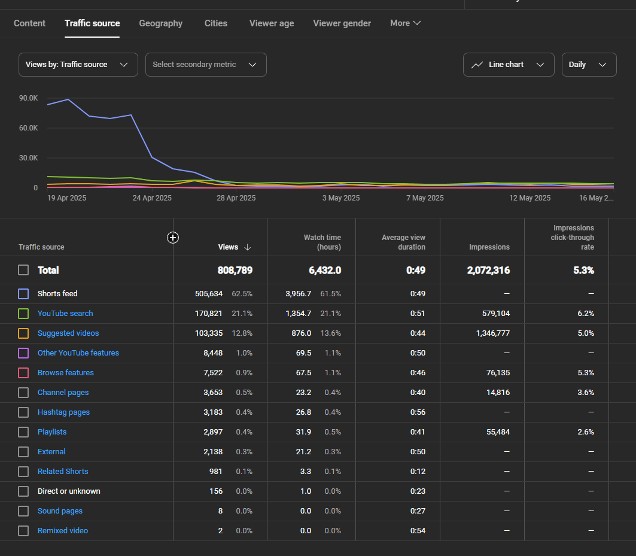636x556 pixels.
Task: Switch to the Content tab
Action: pyautogui.click(x=29, y=23)
